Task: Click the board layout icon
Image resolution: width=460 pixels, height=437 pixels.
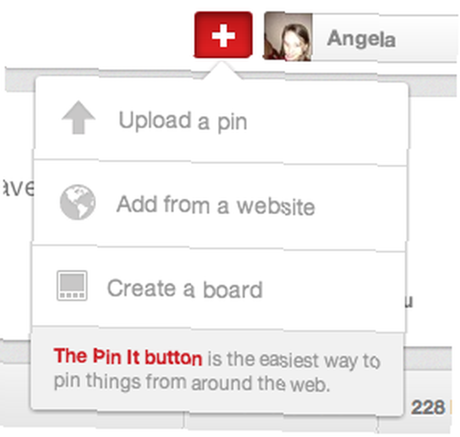Action: 72,285
